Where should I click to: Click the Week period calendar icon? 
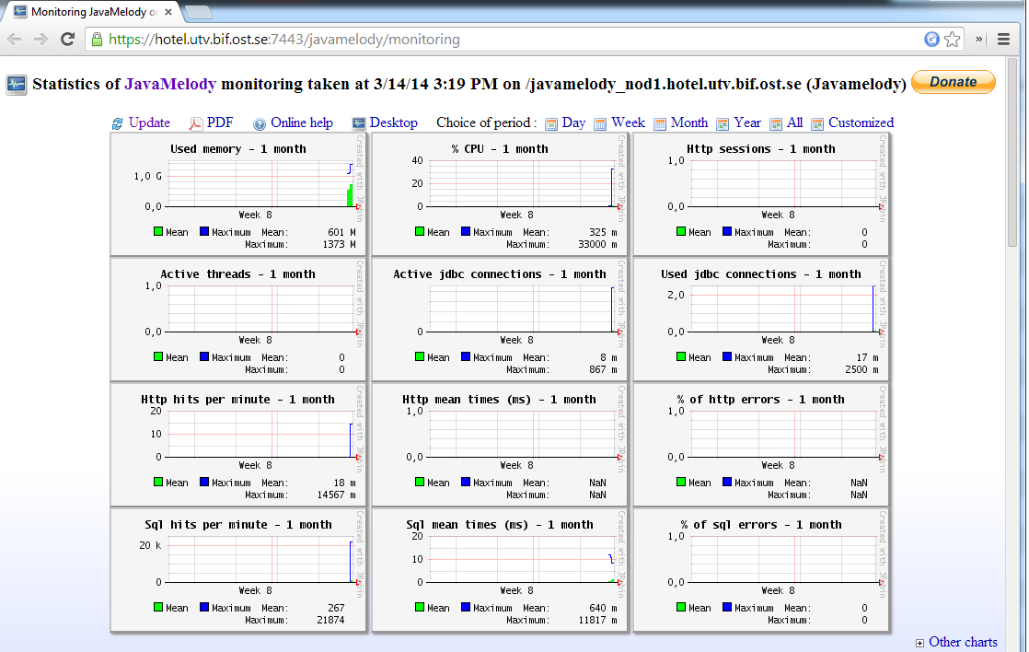pyautogui.click(x=600, y=123)
